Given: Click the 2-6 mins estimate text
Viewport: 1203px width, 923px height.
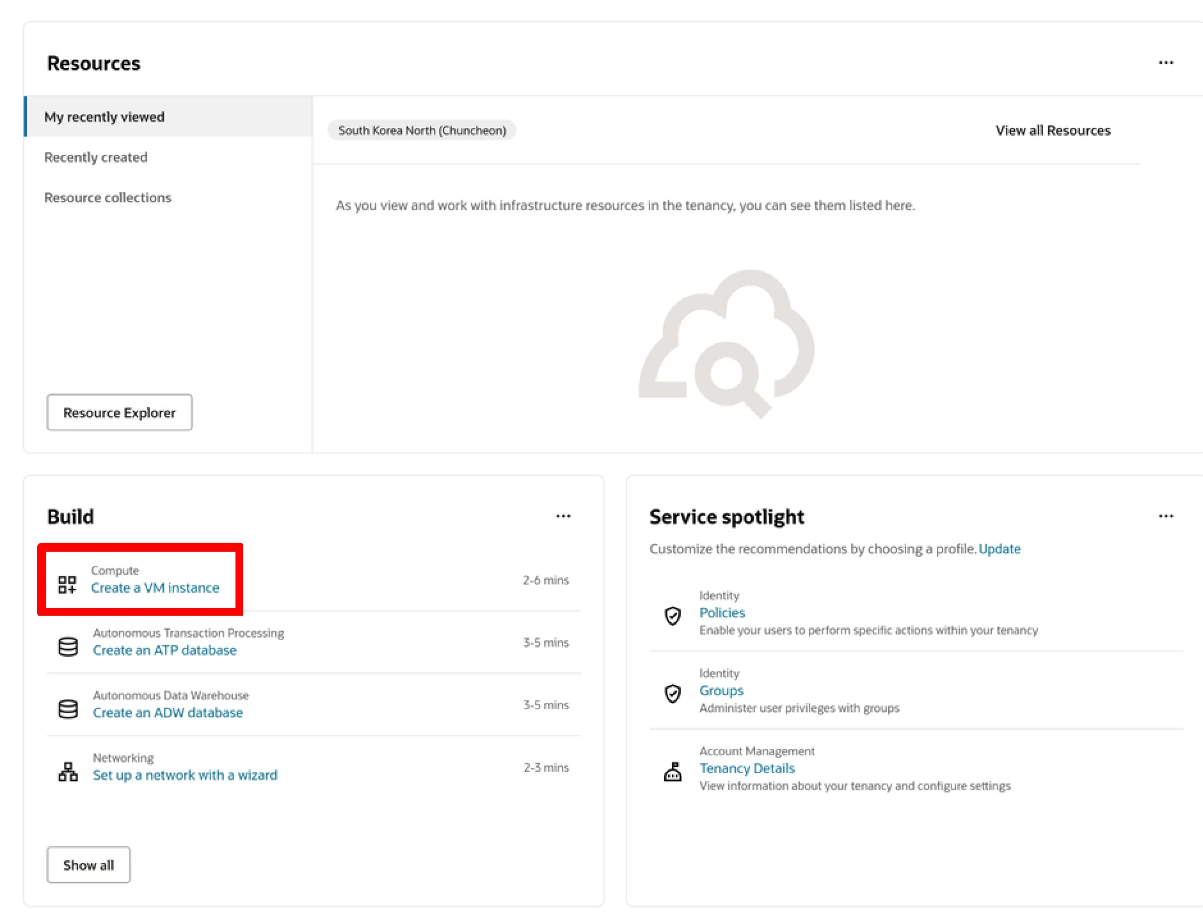Looking at the screenshot, I should coord(546,580).
